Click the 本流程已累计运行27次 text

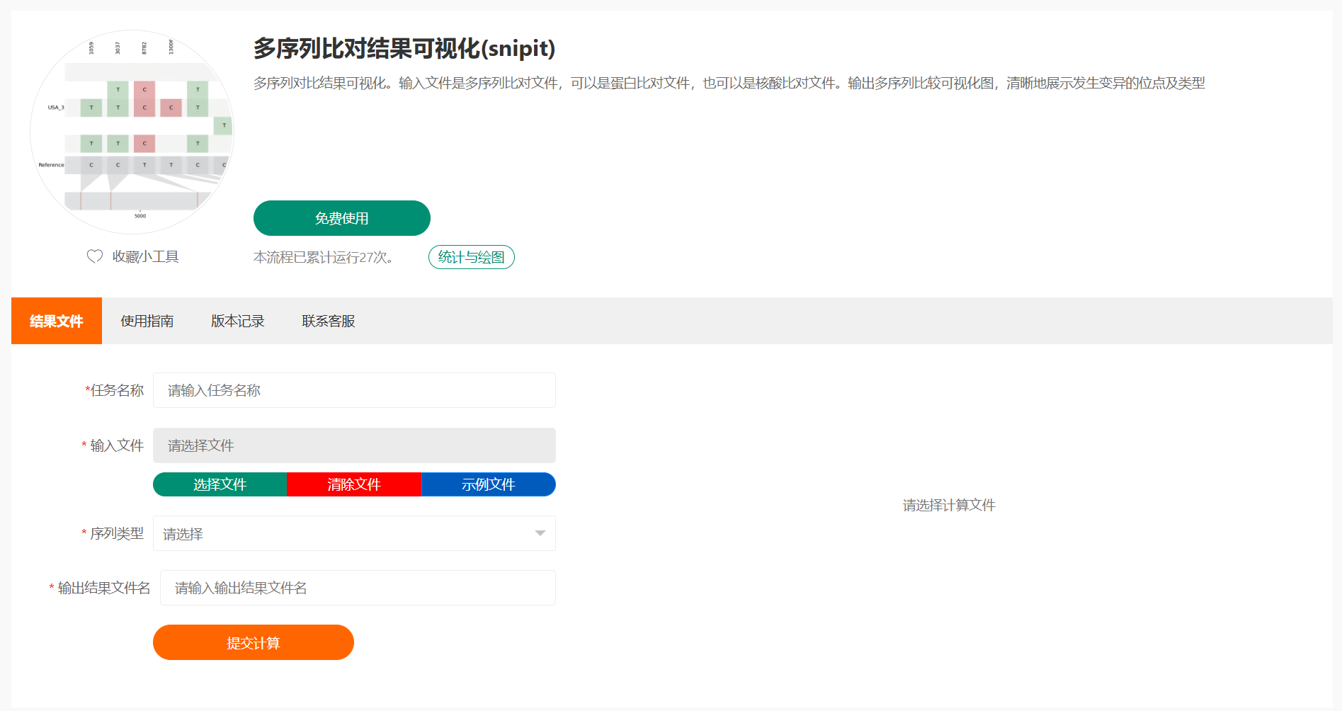tap(324, 257)
